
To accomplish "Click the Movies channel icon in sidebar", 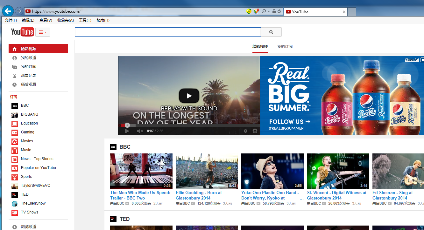I will (x=15, y=141).
